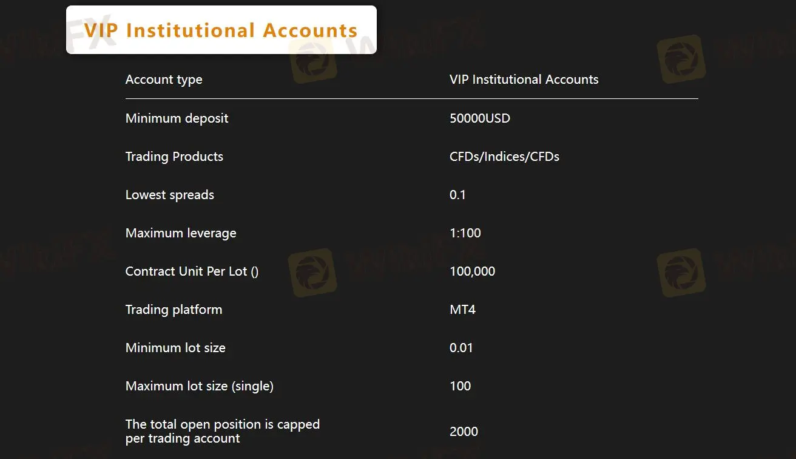Select the 0.01 minimum lot value
The image size is (796, 459).
point(461,347)
